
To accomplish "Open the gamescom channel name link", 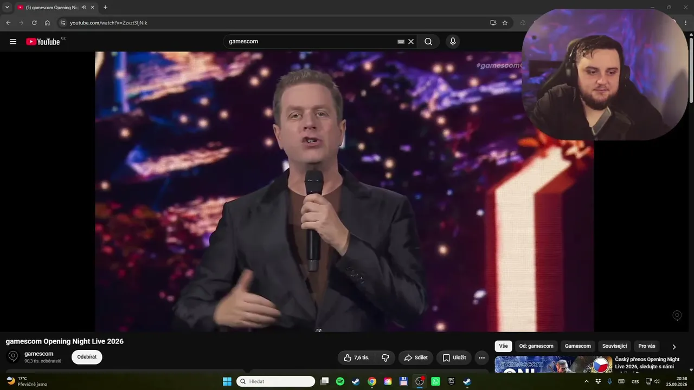I will coord(39,354).
